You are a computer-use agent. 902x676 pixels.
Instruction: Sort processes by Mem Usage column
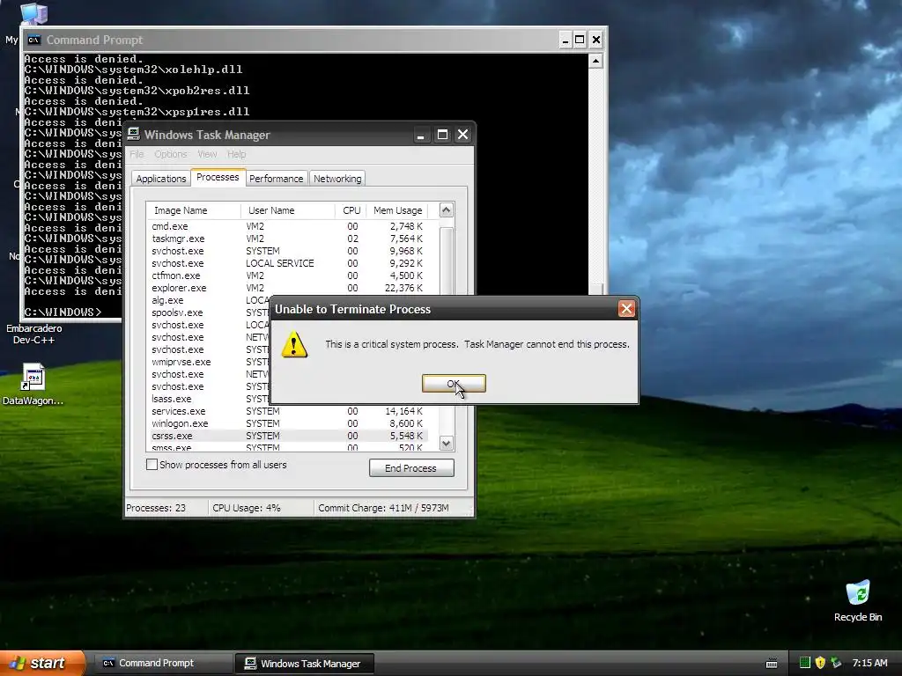click(398, 210)
